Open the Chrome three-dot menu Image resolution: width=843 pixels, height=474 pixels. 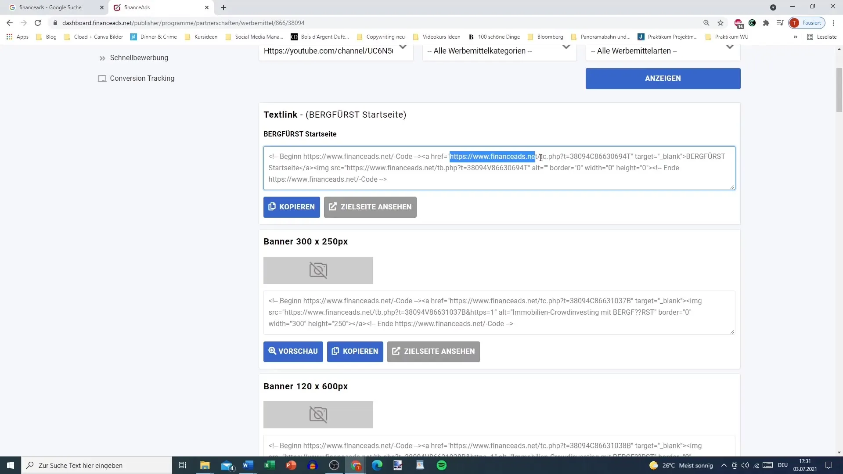(833, 23)
